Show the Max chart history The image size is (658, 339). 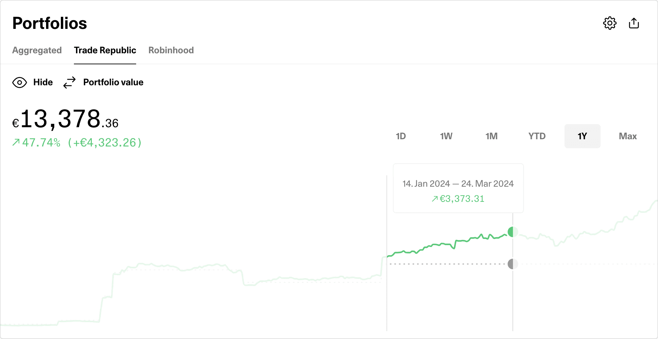pos(627,136)
